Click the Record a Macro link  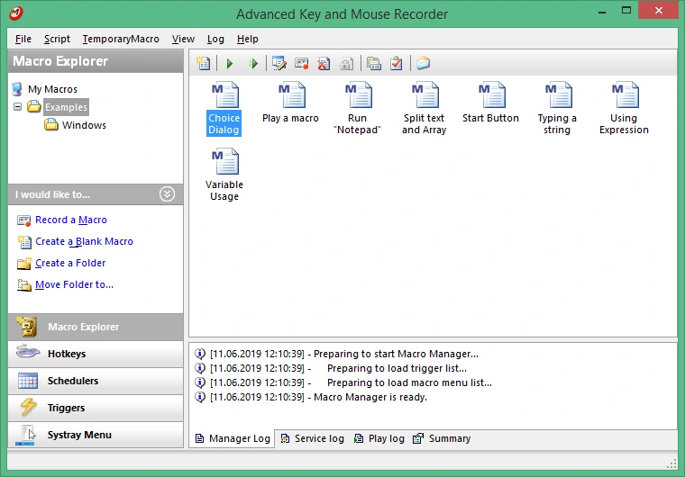(x=71, y=220)
